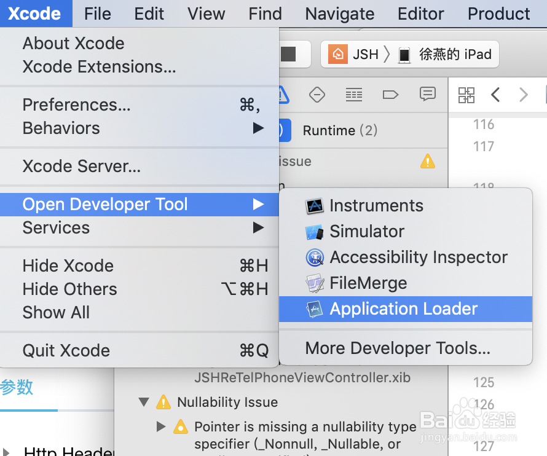Click line number 125 in gutter
Image resolution: width=547 pixels, height=456 pixels.
click(x=484, y=383)
